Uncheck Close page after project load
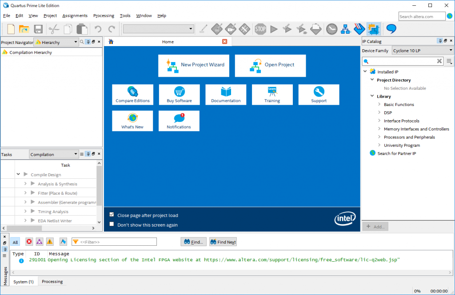Viewport: 455px width, 295px height. 112,215
